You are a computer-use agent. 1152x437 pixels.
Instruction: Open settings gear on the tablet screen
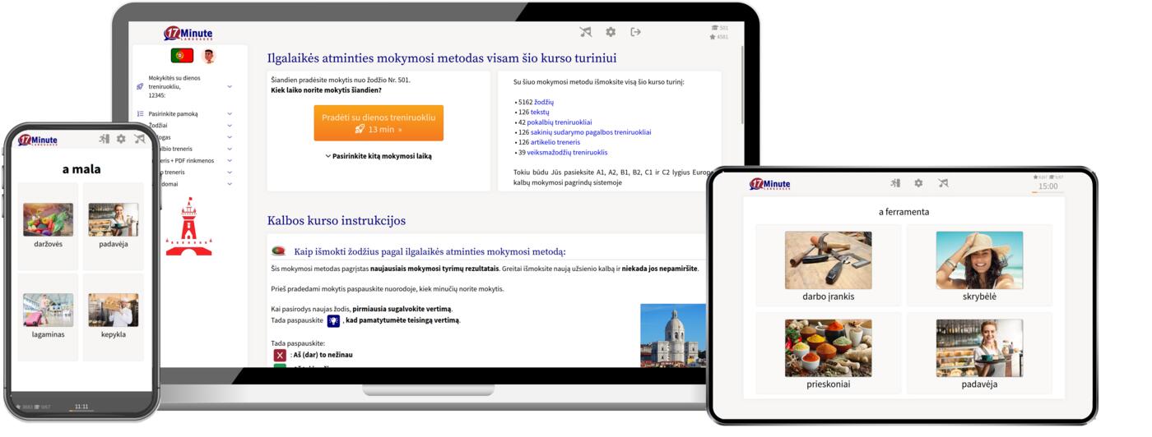tap(918, 183)
